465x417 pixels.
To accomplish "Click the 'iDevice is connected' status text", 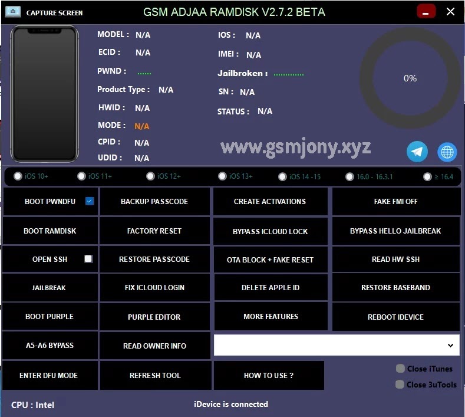I will 230,404.
